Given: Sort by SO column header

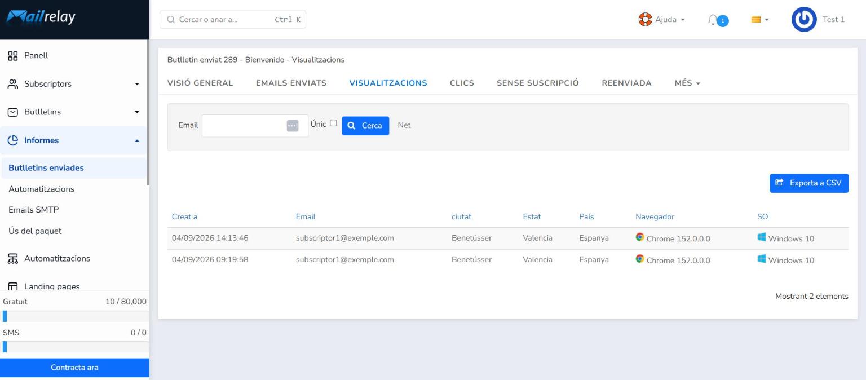Looking at the screenshot, I should [762, 217].
